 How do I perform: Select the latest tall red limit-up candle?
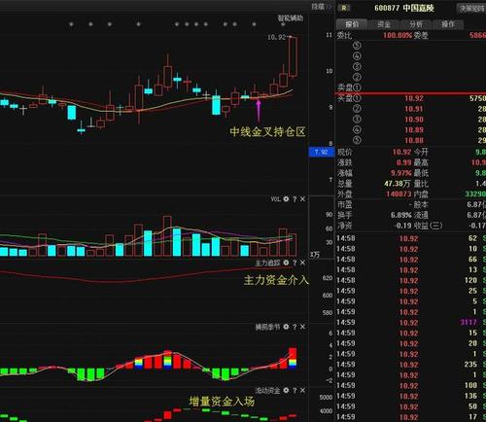(x=293, y=57)
